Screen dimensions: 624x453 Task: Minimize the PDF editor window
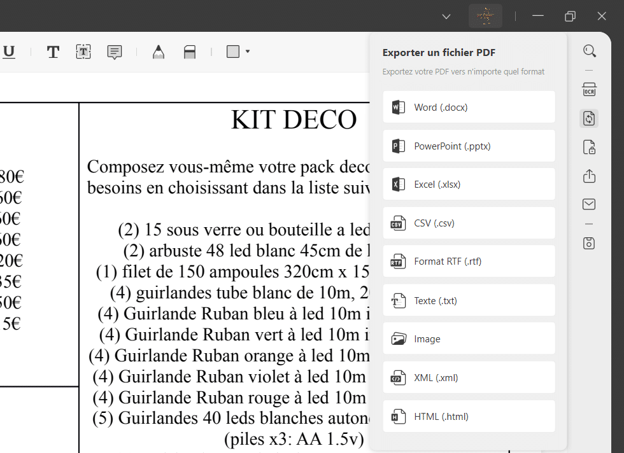[538, 16]
